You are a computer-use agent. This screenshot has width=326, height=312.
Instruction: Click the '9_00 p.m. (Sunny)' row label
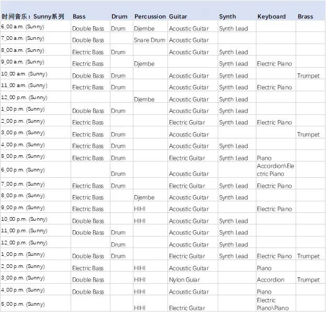click(x=23, y=208)
